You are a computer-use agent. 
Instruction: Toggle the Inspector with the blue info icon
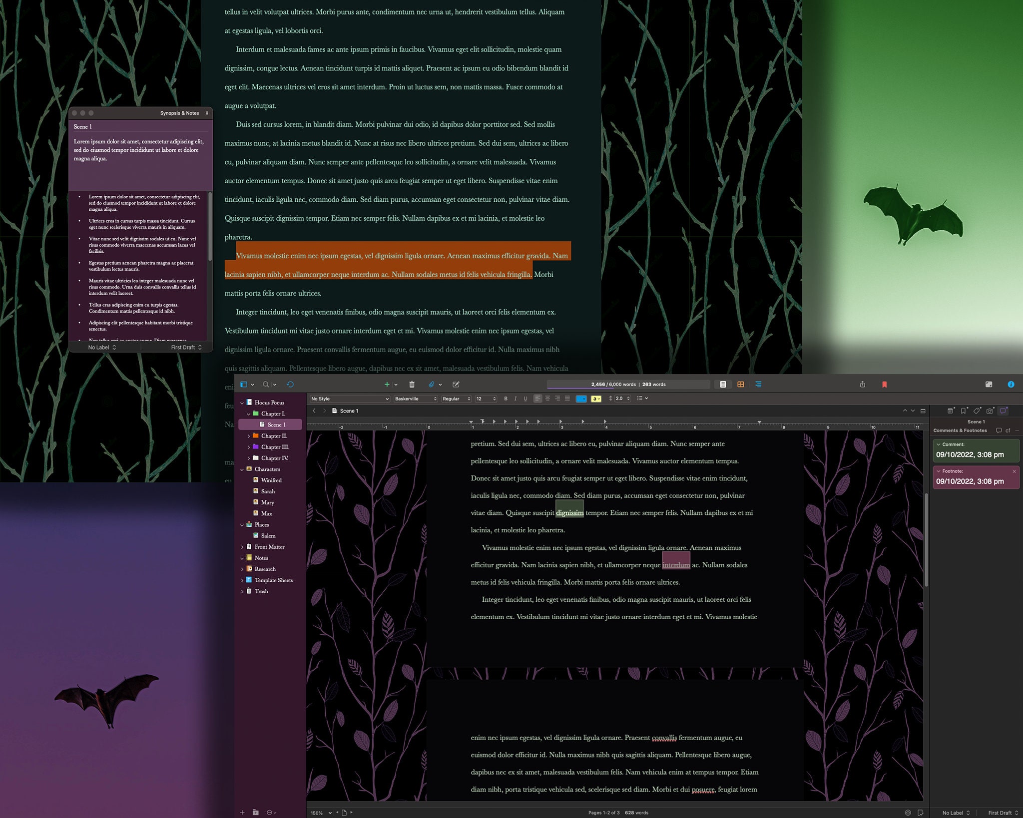1011,385
